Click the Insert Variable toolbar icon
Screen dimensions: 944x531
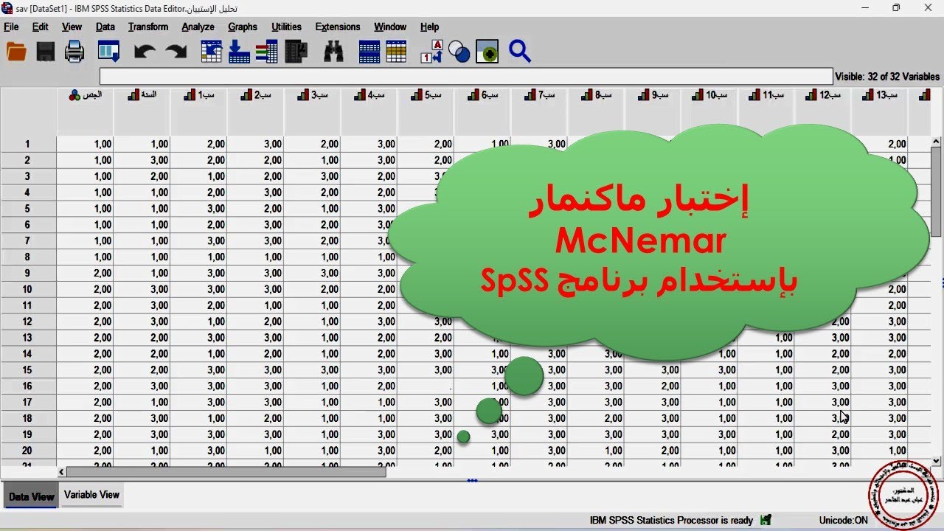[x=396, y=52]
